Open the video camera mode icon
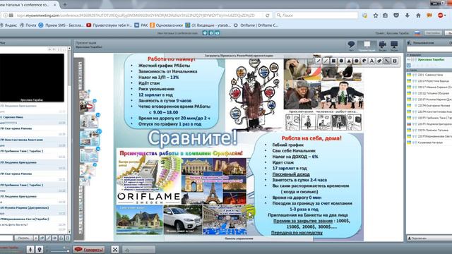This screenshot has height=254, width=452. click(x=383, y=45)
